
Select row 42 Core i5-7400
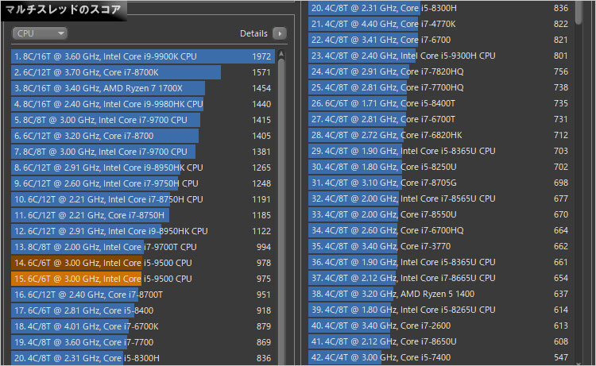click(440, 357)
